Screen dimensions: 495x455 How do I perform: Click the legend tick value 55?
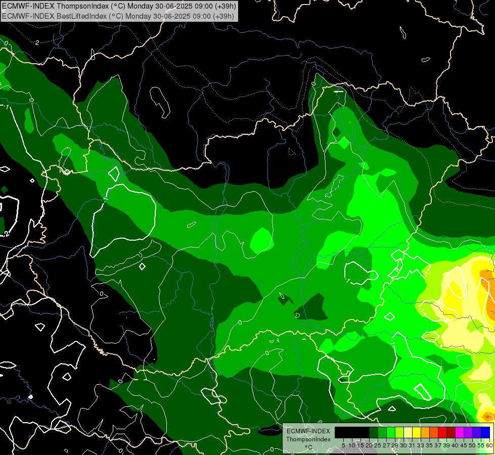[x=481, y=445]
